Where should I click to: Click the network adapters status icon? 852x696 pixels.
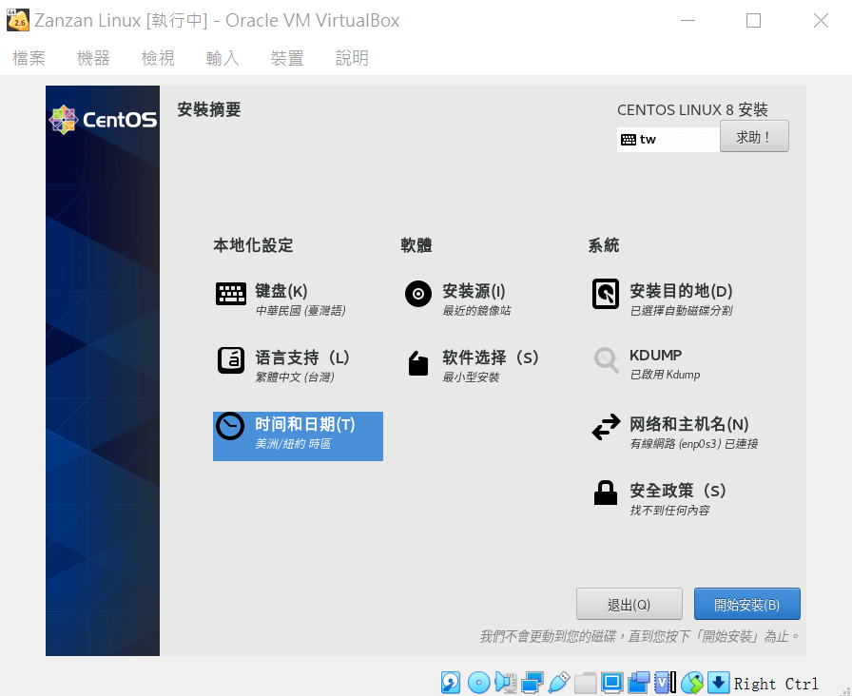[x=532, y=683]
